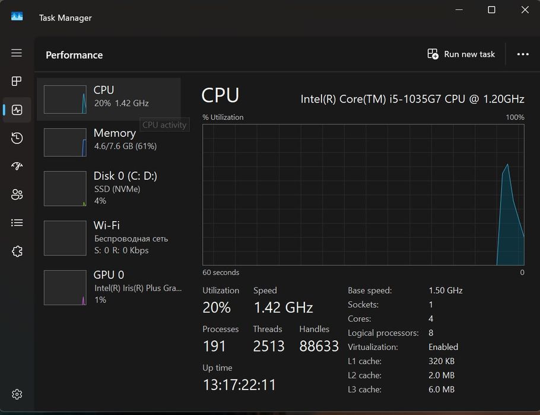Viewport: 540px width, 415px height.
Task: Select Disk 0 (C: D:) item
Action: pos(109,189)
